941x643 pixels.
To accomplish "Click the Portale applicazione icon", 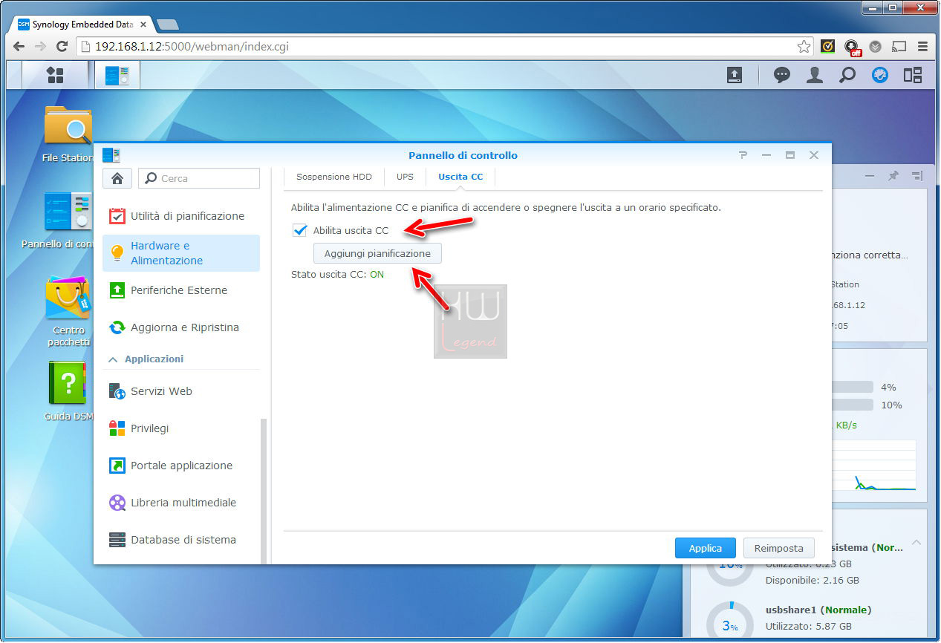I will [117, 466].
